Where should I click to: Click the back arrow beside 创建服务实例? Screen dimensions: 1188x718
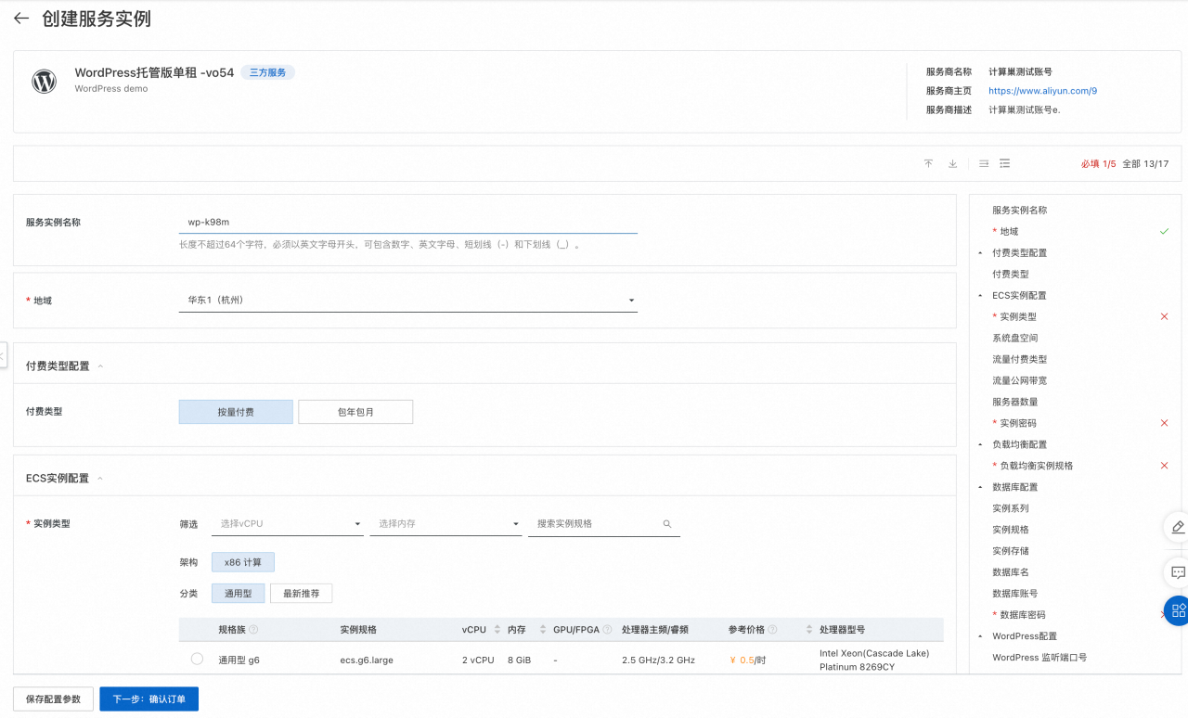click(x=21, y=19)
